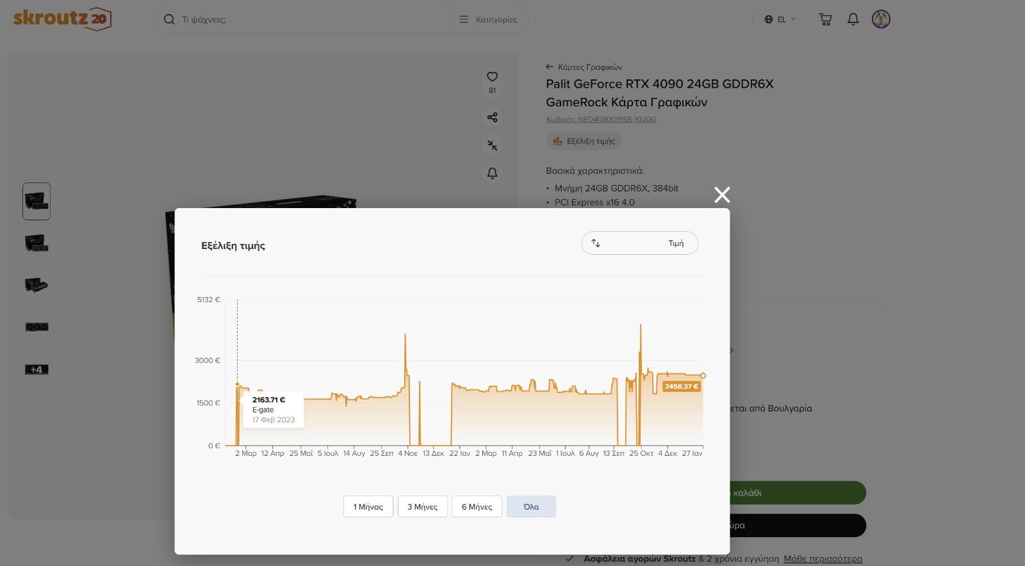
Task: Open the Τιμή sort dropdown
Action: coord(640,243)
